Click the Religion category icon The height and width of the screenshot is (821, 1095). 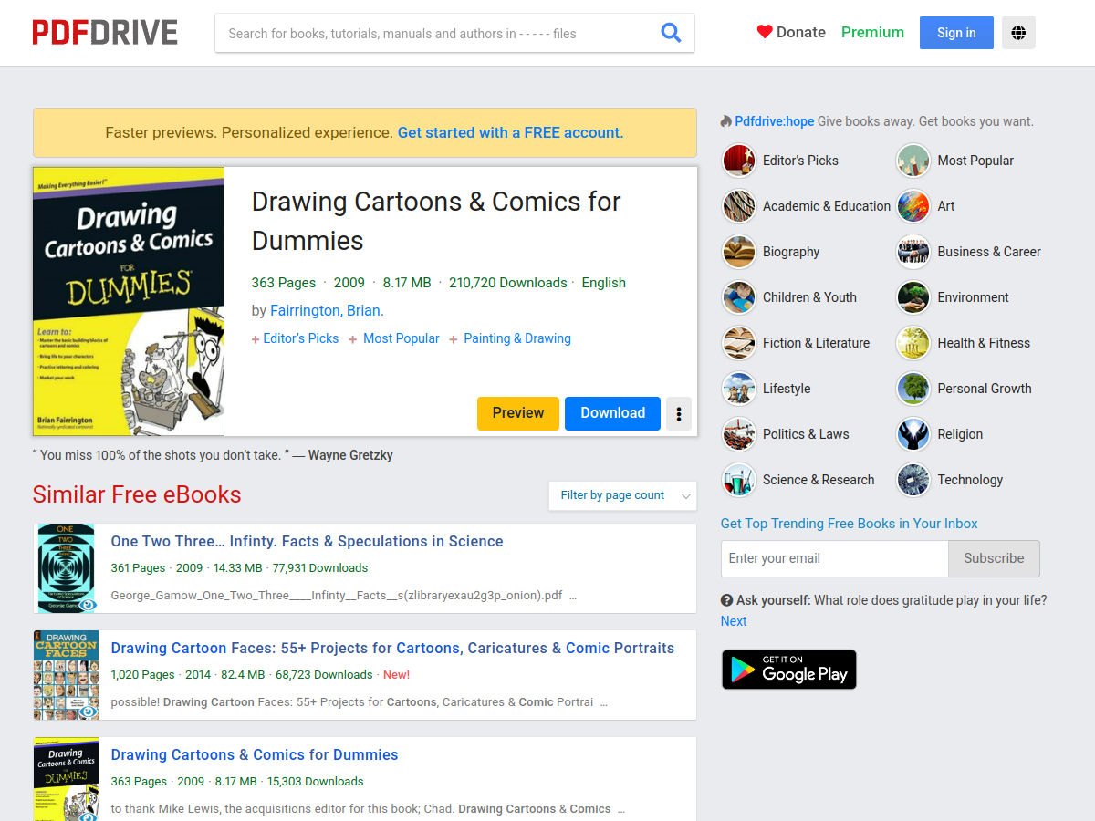click(x=912, y=434)
